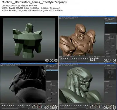Pick the black material sphere in 00:42:12 frame
The height and width of the screenshot is (110, 117).
[x=90, y=105]
